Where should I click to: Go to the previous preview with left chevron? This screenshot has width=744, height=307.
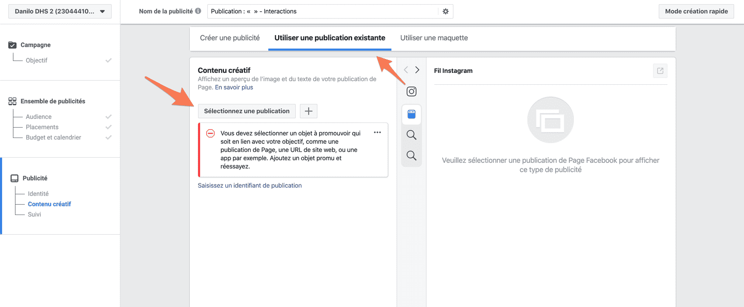406,70
